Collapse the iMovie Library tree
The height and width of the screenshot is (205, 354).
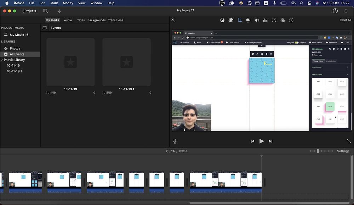click(2, 60)
